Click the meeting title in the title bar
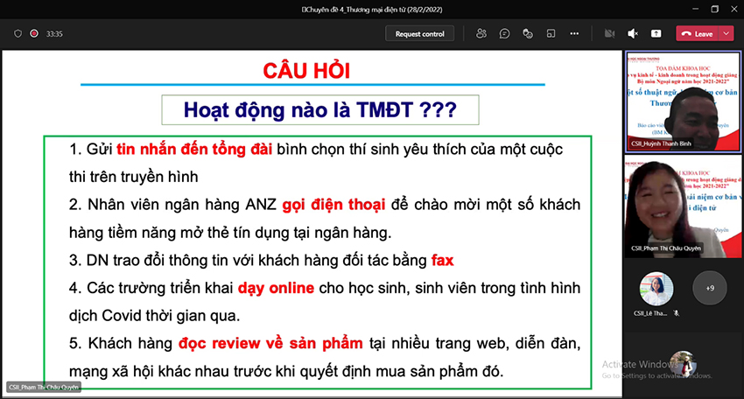Viewport: 744px width, 399px height. pyautogui.click(x=372, y=10)
